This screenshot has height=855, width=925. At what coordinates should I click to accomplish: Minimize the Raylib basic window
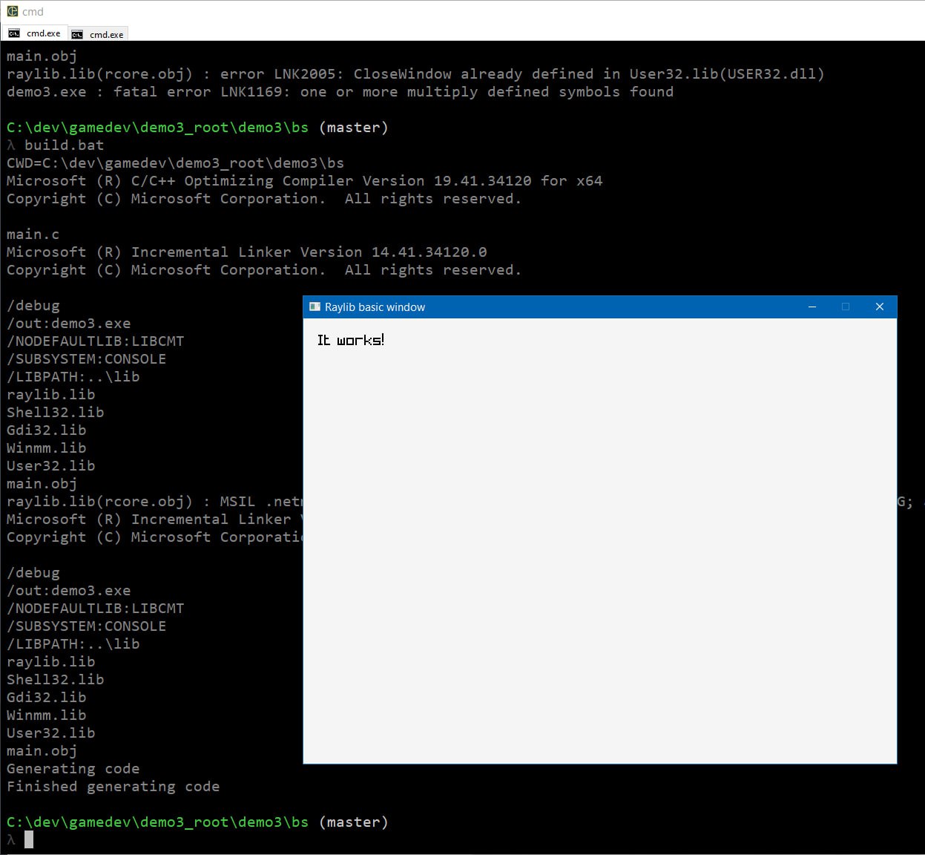click(x=812, y=307)
